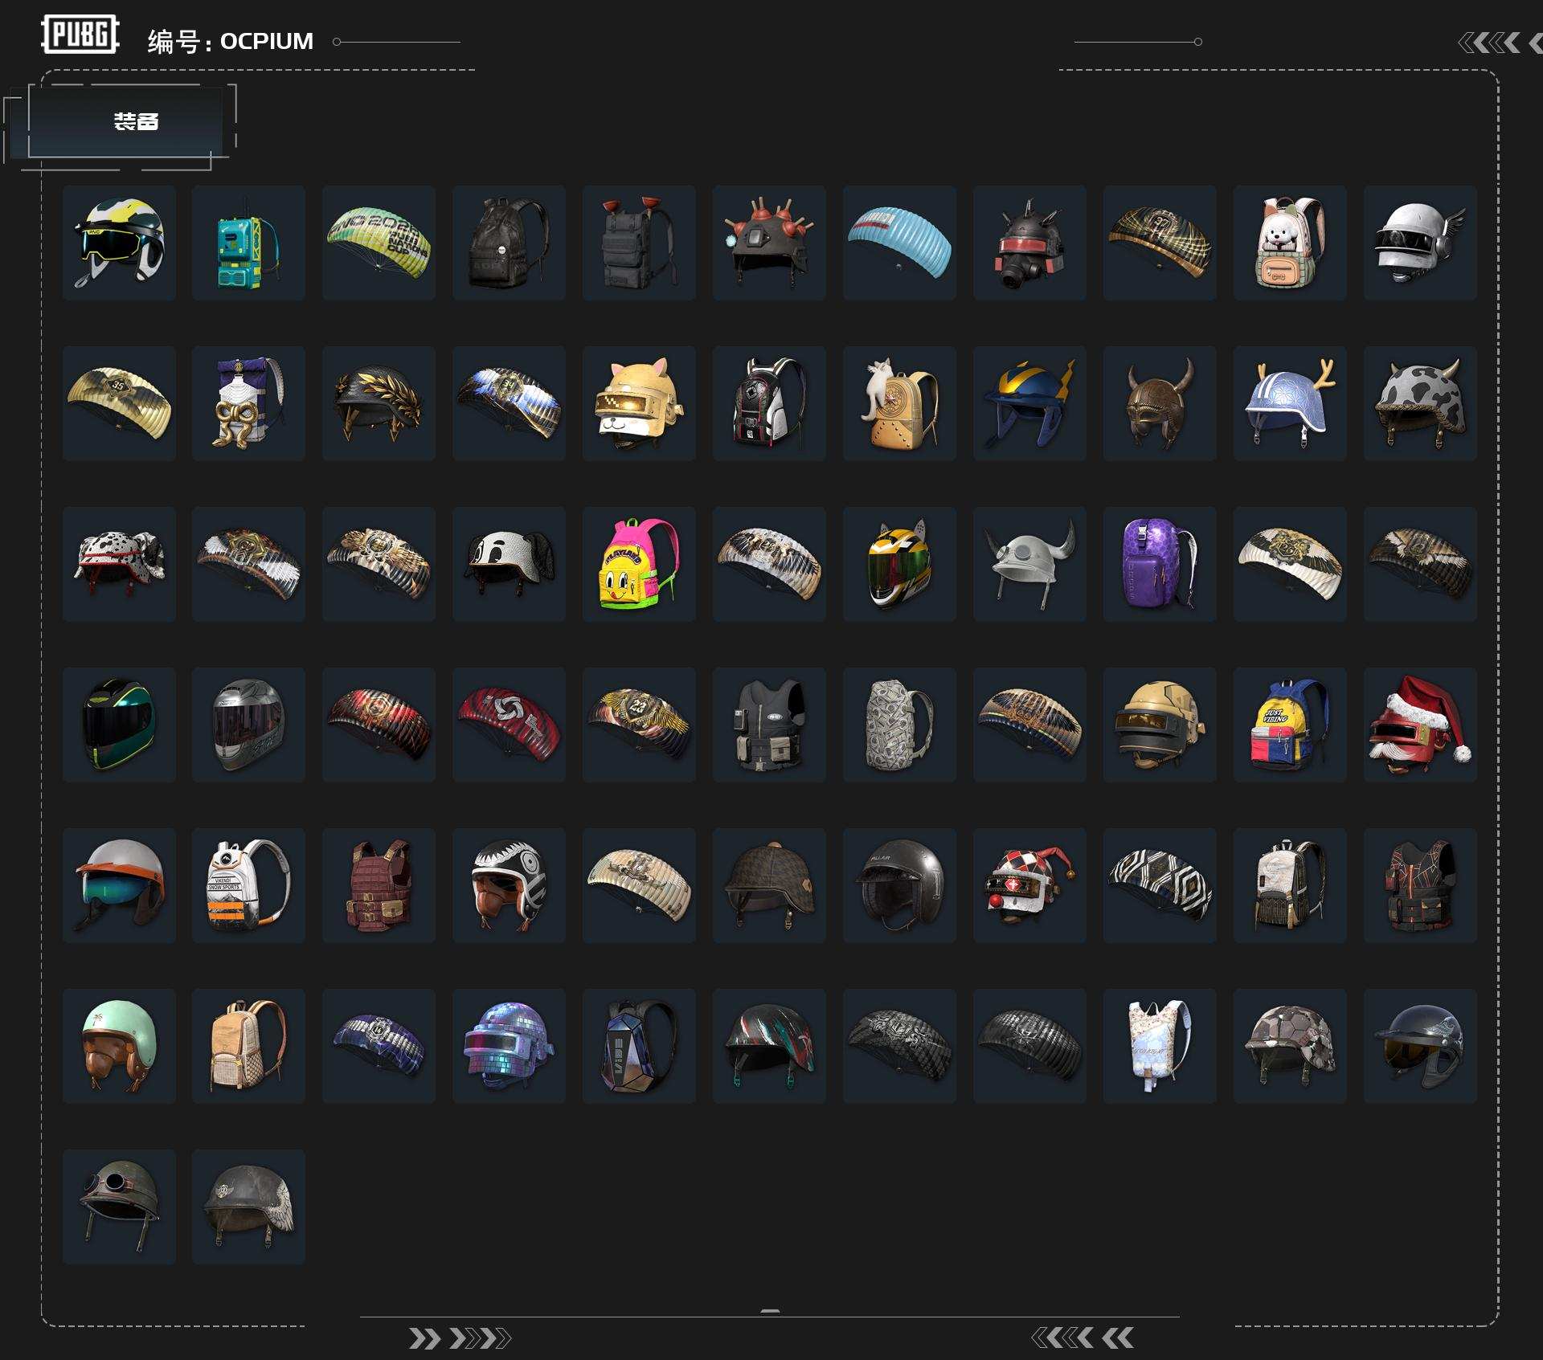Choose the pink and yellow Playland backpack
The width and height of the screenshot is (1543, 1360).
[639, 564]
